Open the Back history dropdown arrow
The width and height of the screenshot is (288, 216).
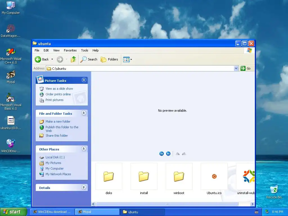[x=52, y=59]
